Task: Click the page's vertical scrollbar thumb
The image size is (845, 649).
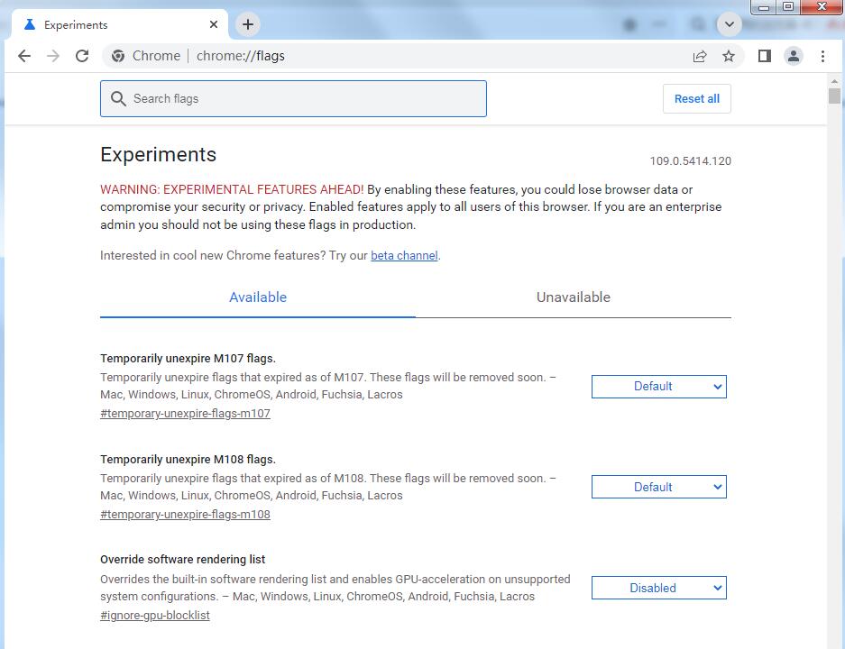Action: pos(834,96)
